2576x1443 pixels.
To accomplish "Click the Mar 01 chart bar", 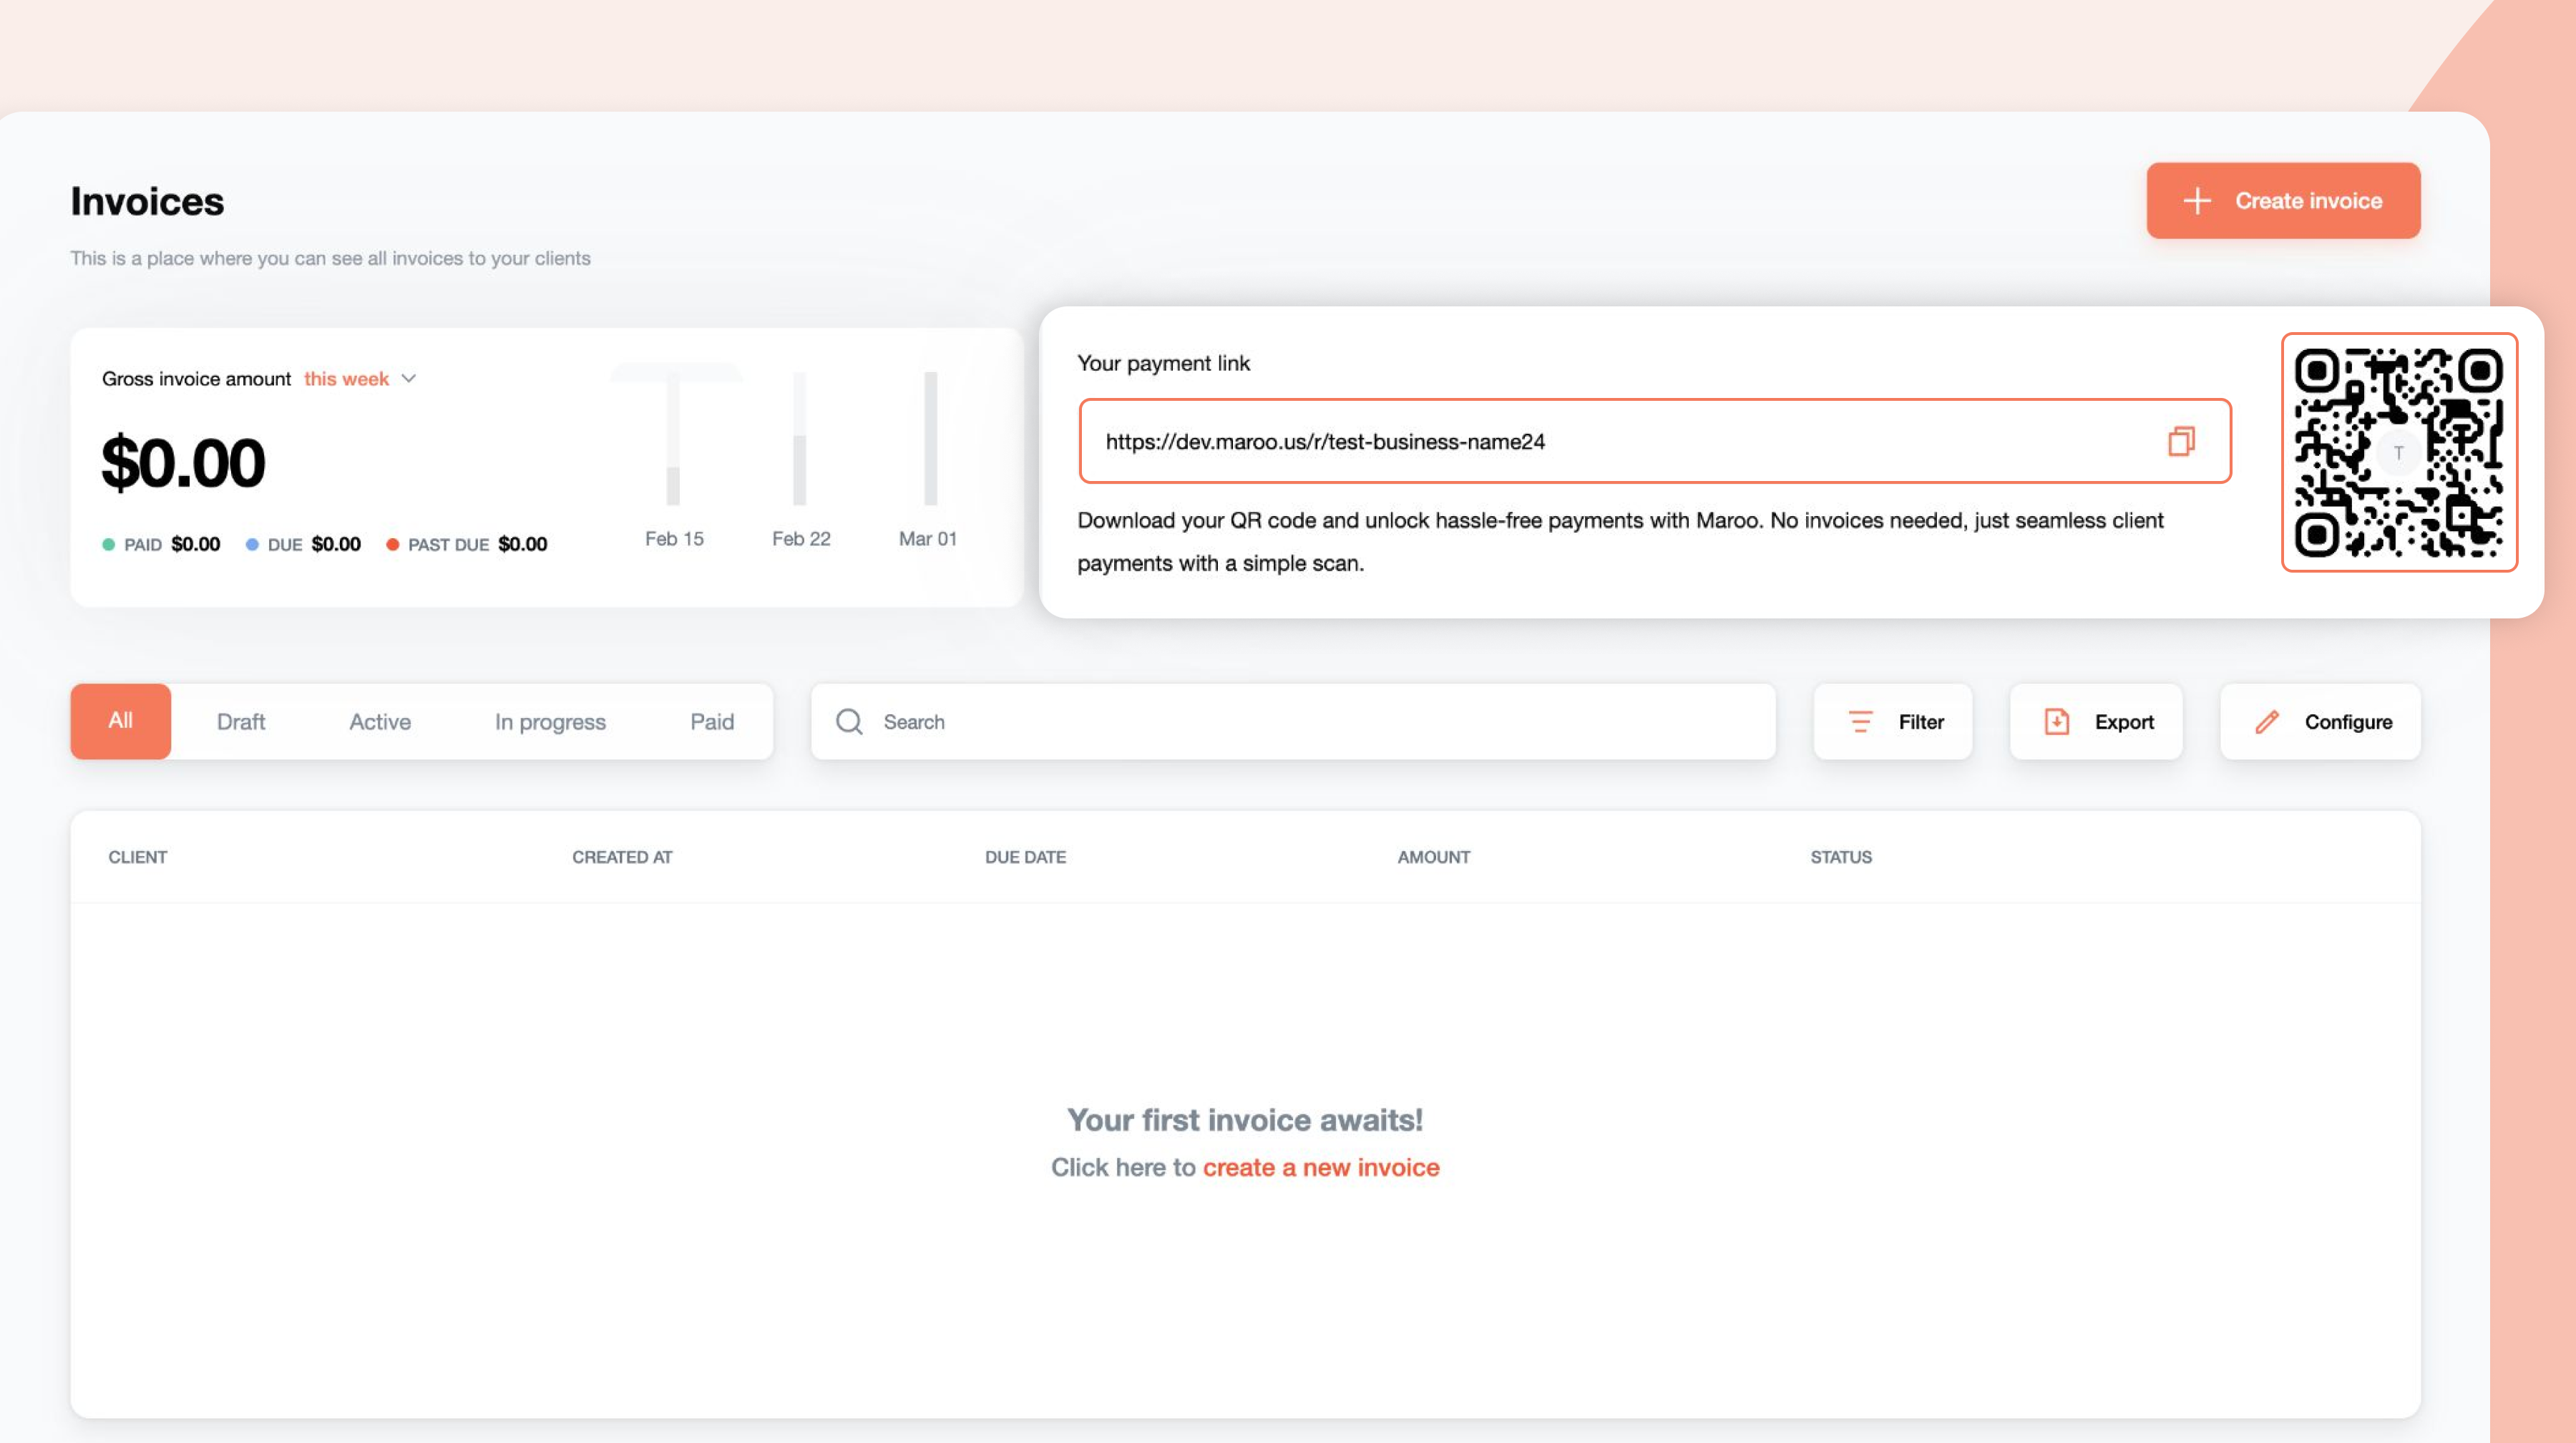I will 930,440.
